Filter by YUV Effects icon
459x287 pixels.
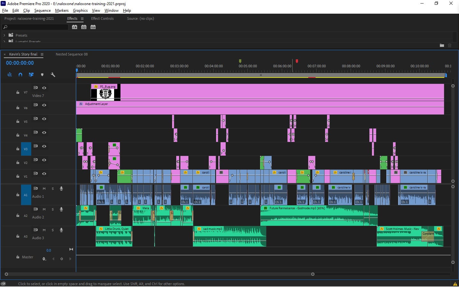(x=93, y=27)
